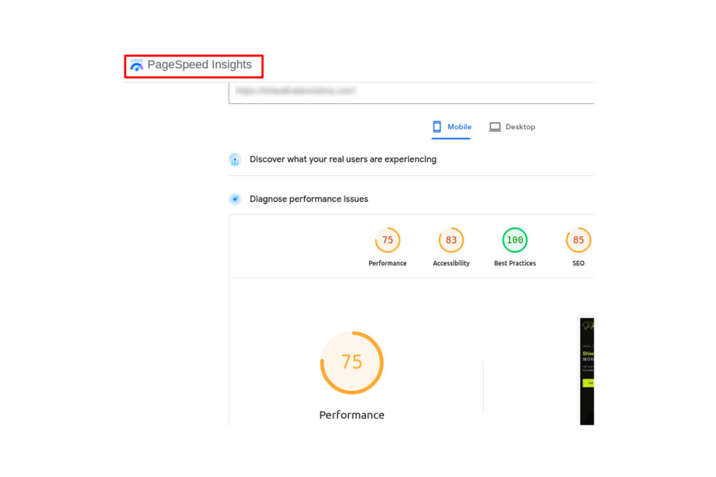Image resolution: width=716 pixels, height=477 pixels.
Task: Select the SEO score gauge 85
Action: [x=578, y=240]
